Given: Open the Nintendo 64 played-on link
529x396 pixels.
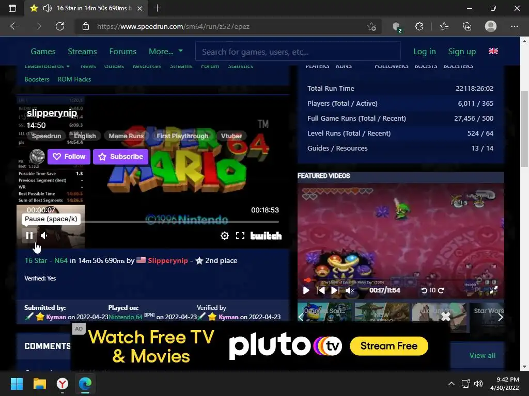Looking at the screenshot, I should click(x=126, y=317).
